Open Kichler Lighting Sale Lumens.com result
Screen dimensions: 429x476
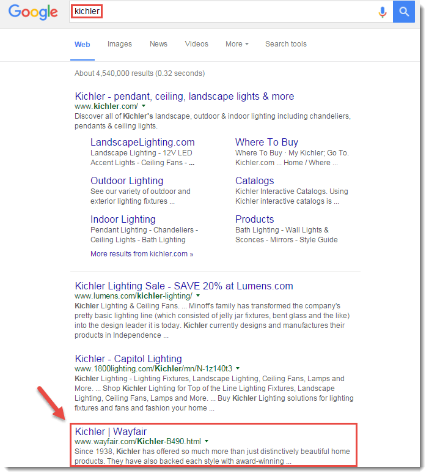coord(184,286)
